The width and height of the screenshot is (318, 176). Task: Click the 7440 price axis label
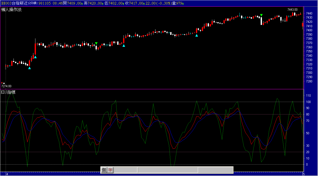309,13
